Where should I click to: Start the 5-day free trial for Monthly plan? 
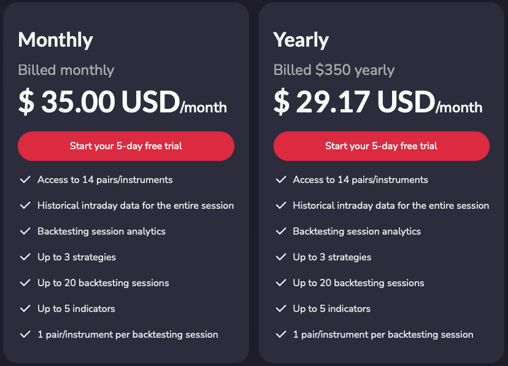tap(126, 146)
